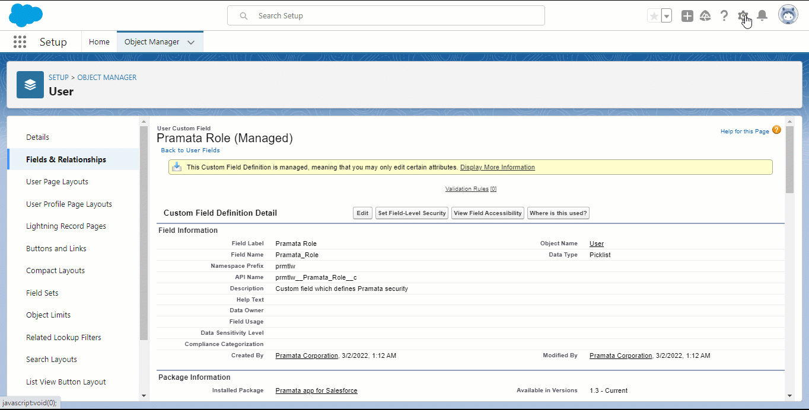This screenshot has width=809, height=410.
Task: Click Display More Information link
Action: click(x=498, y=167)
